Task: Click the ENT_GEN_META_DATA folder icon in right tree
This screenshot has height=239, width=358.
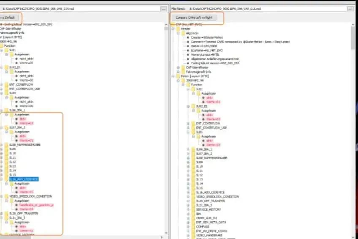Action: (193, 223)
